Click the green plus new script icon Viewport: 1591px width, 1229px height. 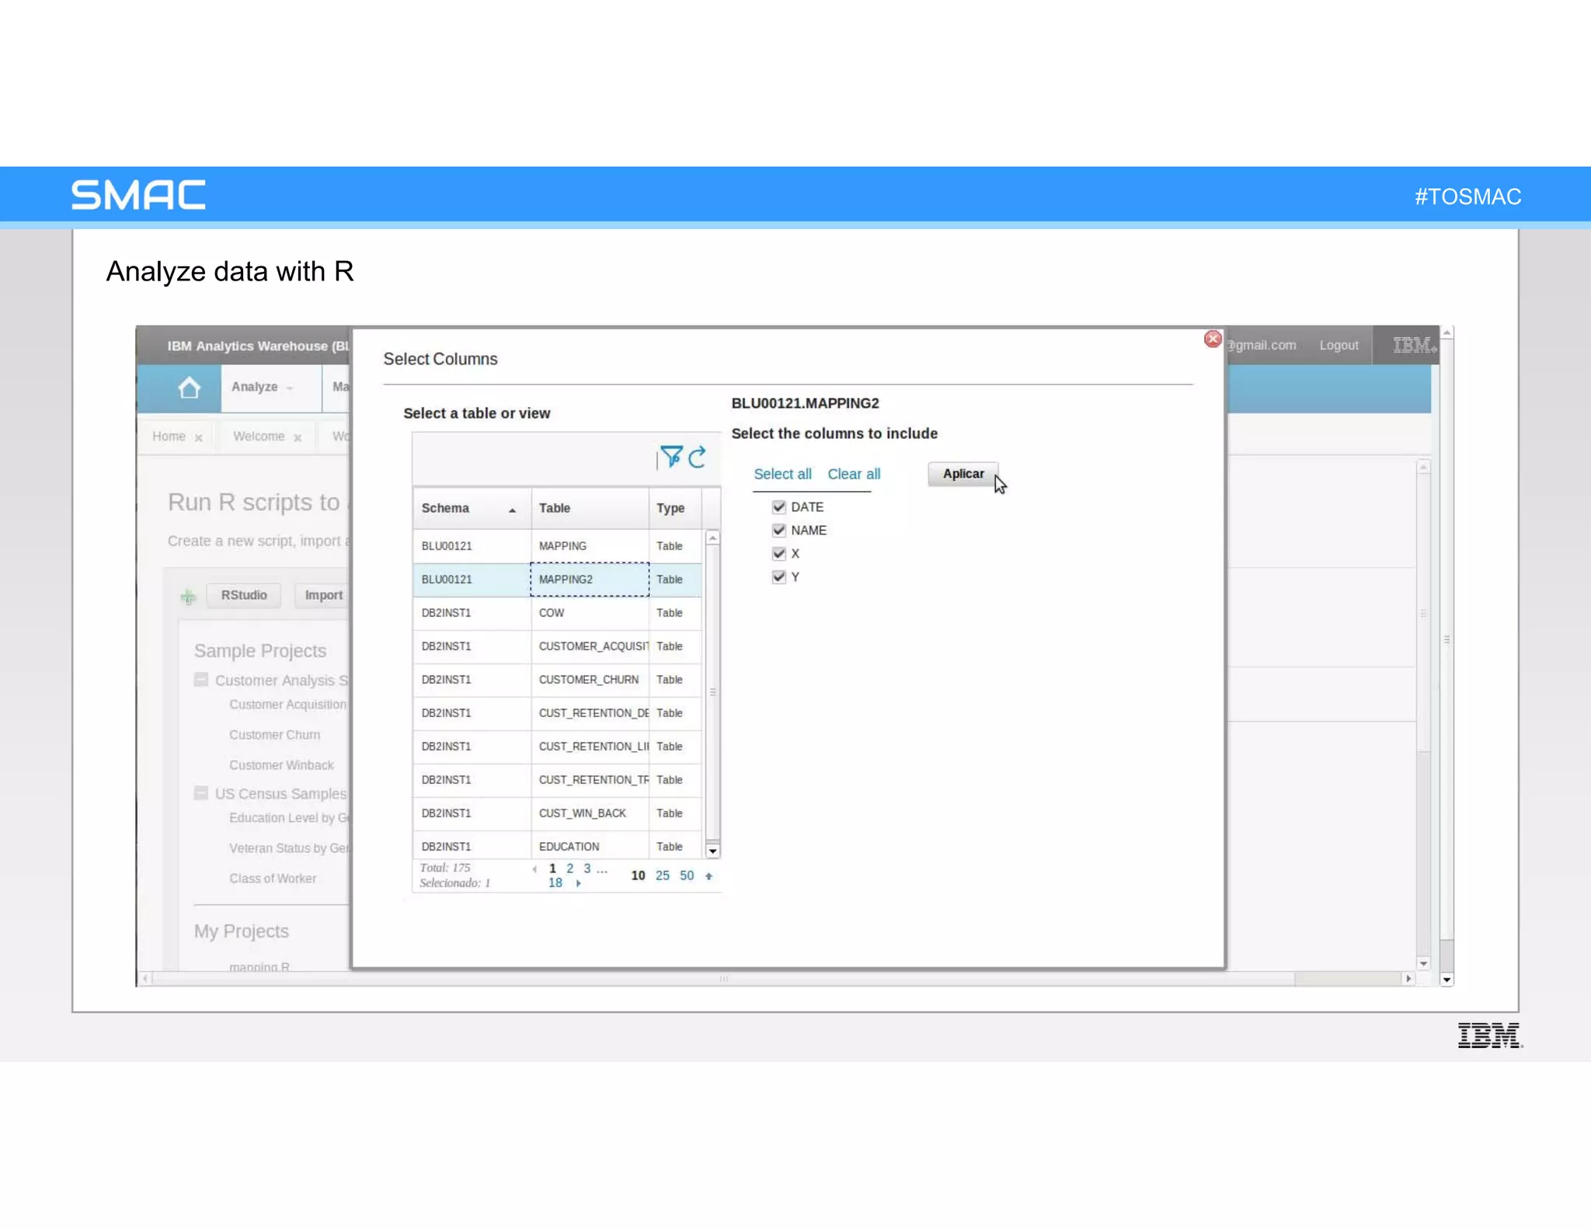188,597
